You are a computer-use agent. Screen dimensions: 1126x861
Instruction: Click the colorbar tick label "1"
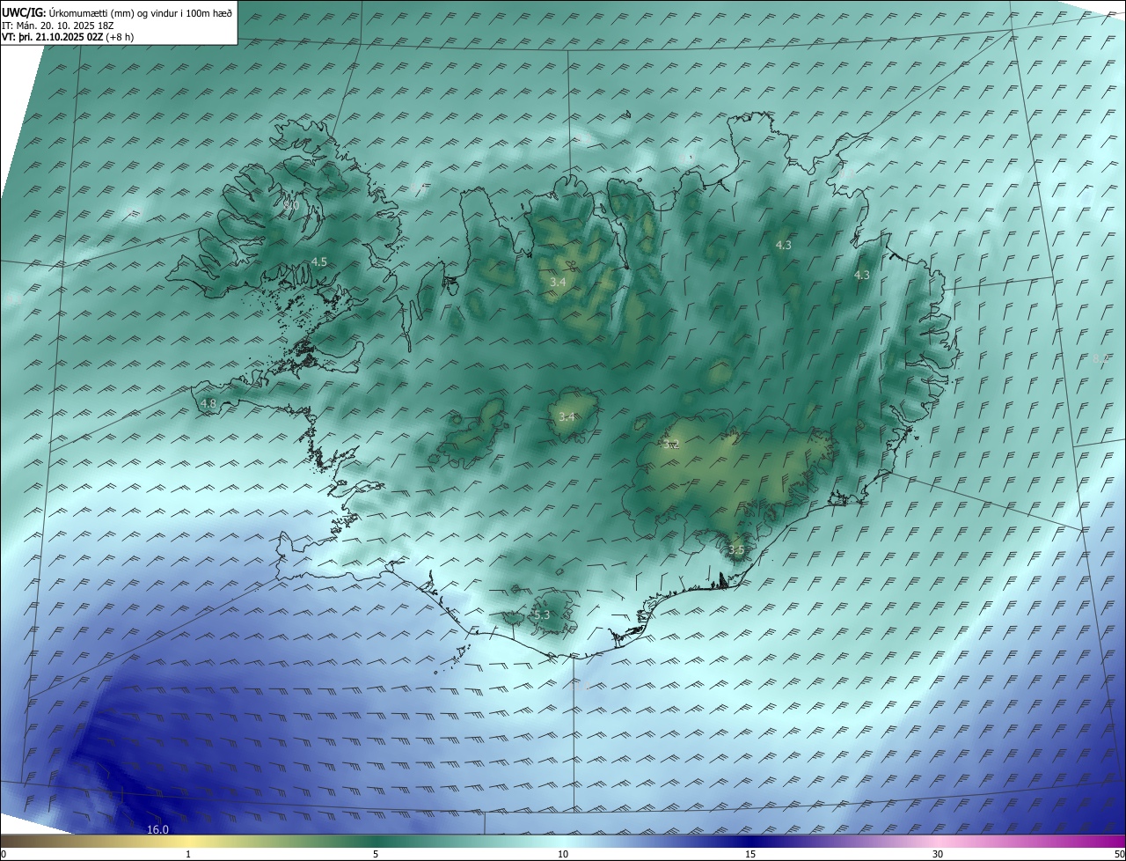coord(188,854)
